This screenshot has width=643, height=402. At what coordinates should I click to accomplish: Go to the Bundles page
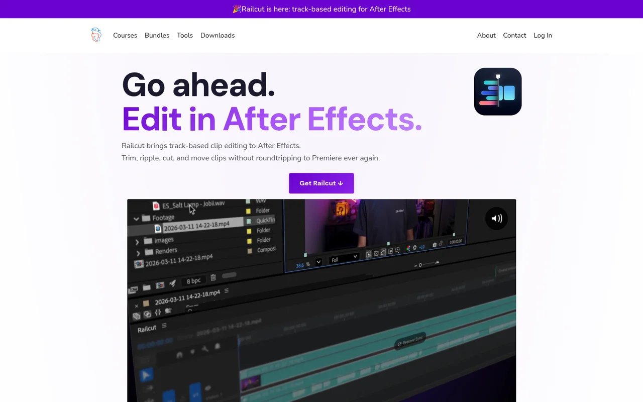click(157, 35)
